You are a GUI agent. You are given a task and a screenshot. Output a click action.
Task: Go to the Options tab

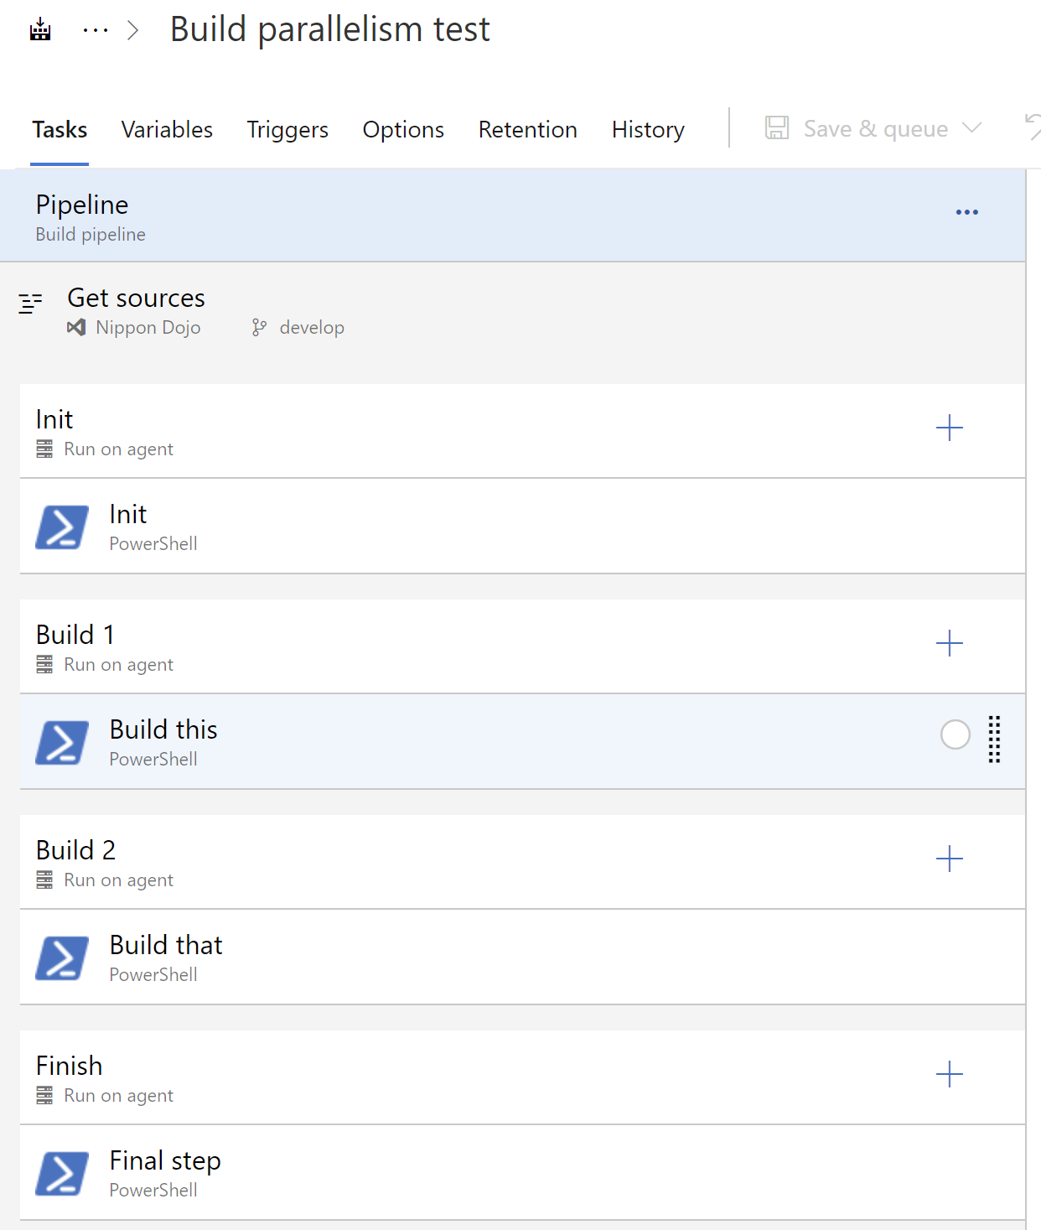coord(403,130)
